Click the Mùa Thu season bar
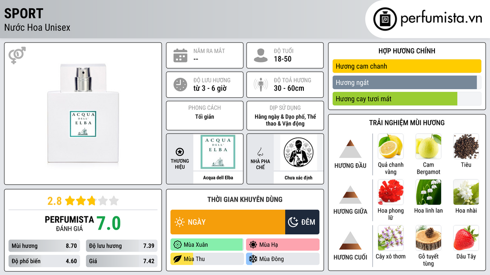Image resolution: width=490 pixels, height=275 pixels. [x=207, y=259]
